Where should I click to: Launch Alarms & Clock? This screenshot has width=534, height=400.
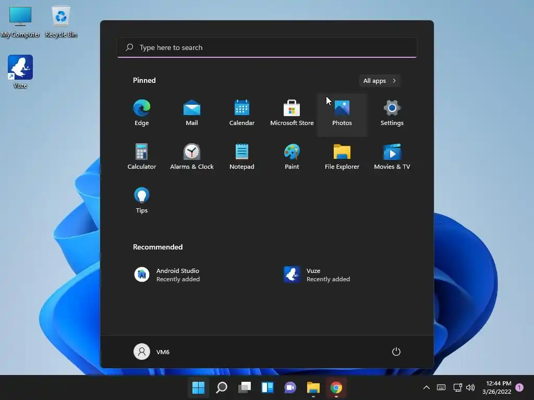coord(192,157)
